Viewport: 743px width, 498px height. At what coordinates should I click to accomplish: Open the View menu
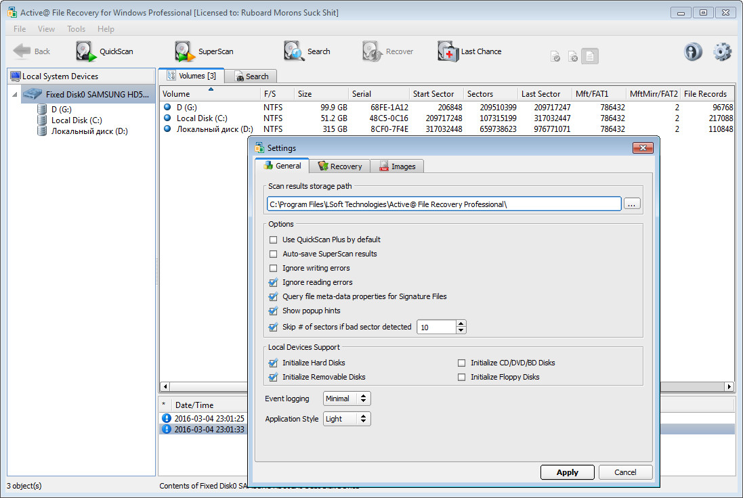click(x=47, y=29)
